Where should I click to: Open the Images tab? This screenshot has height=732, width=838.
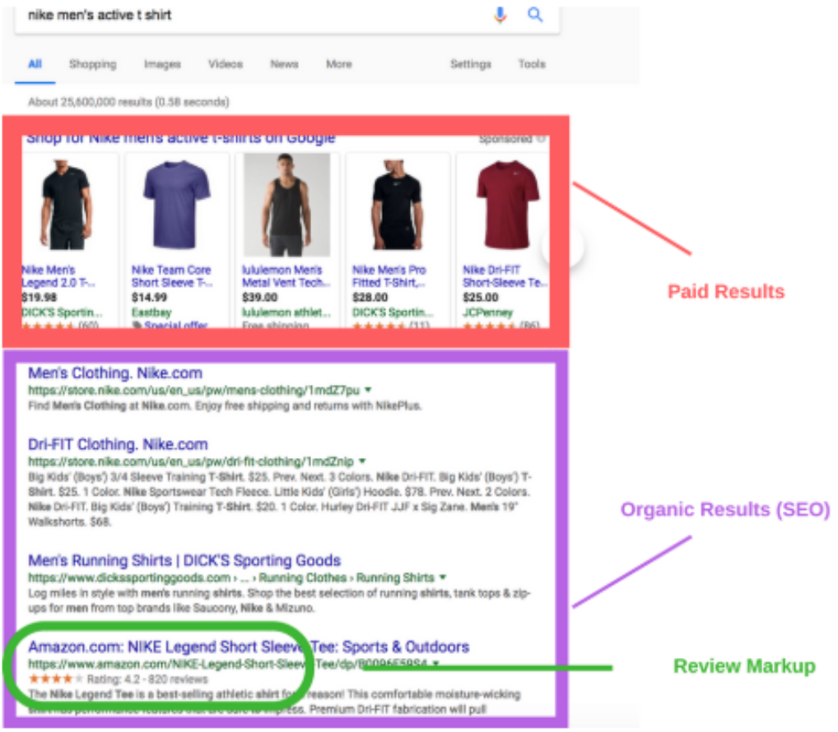162,64
